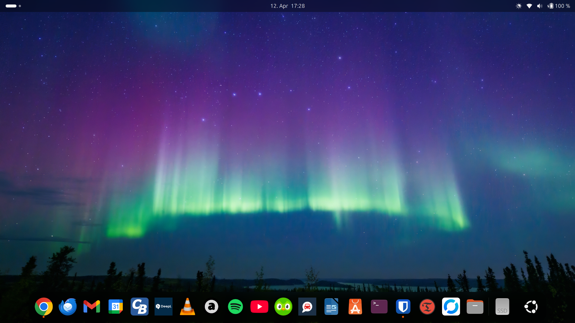Launch the Terminal application
The height and width of the screenshot is (323, 575).
pos(379,307)
